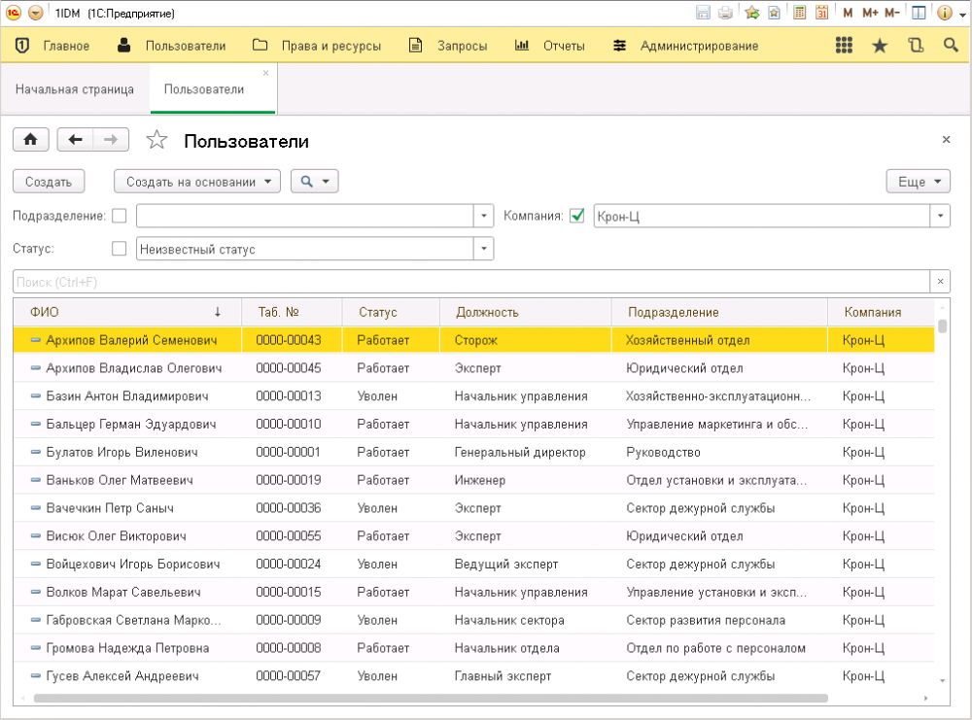972x720 pixels.
Task: Uncheck the Компания filter checkbox
Action: 577,216
